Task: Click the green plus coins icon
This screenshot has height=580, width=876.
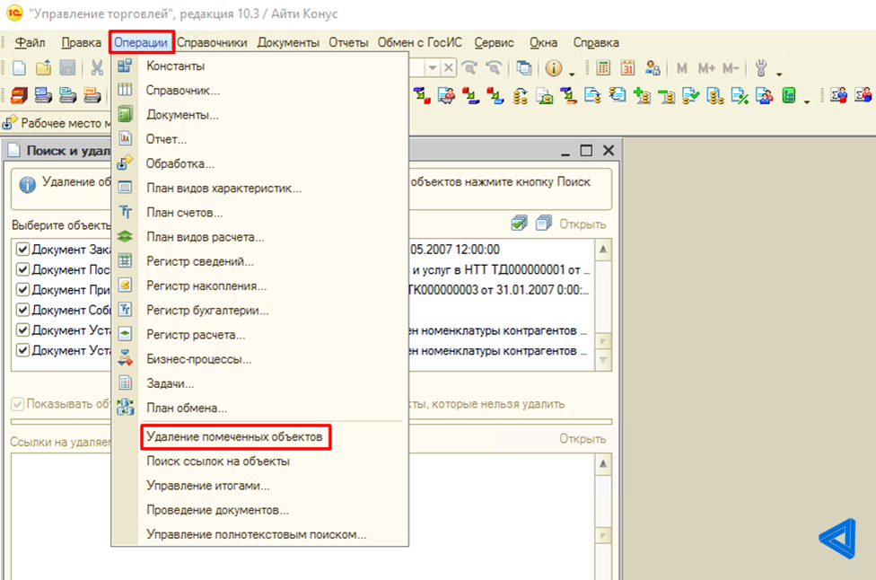Action: (642, 96)
